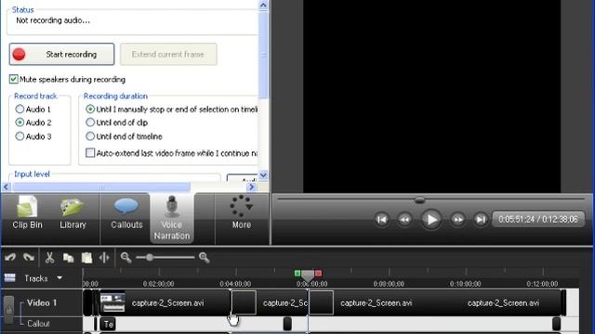The height and width of the screenshot is (334, 595).
Task: Toggle Mute speakers during recording checkbox
Action: [14, 79]
